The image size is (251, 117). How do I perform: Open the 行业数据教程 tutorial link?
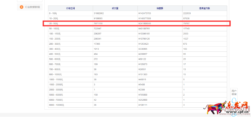32,7
